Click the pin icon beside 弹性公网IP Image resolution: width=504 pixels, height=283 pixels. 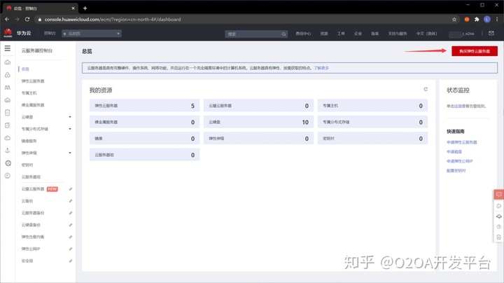(71, 249)
